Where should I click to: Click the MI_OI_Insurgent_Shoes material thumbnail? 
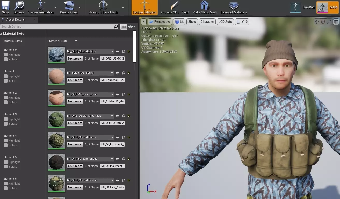click(56, 162)
